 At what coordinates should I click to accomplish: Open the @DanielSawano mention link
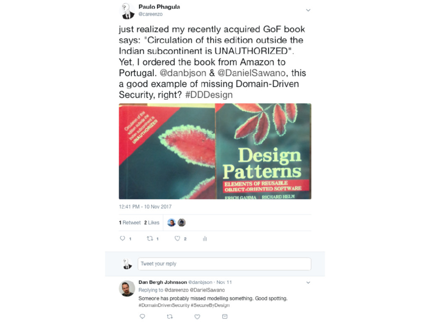pos(252,73)
